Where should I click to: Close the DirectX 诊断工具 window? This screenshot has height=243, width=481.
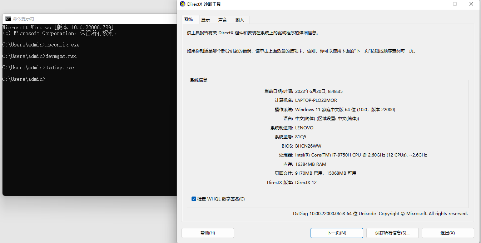(x=471, y=4)
